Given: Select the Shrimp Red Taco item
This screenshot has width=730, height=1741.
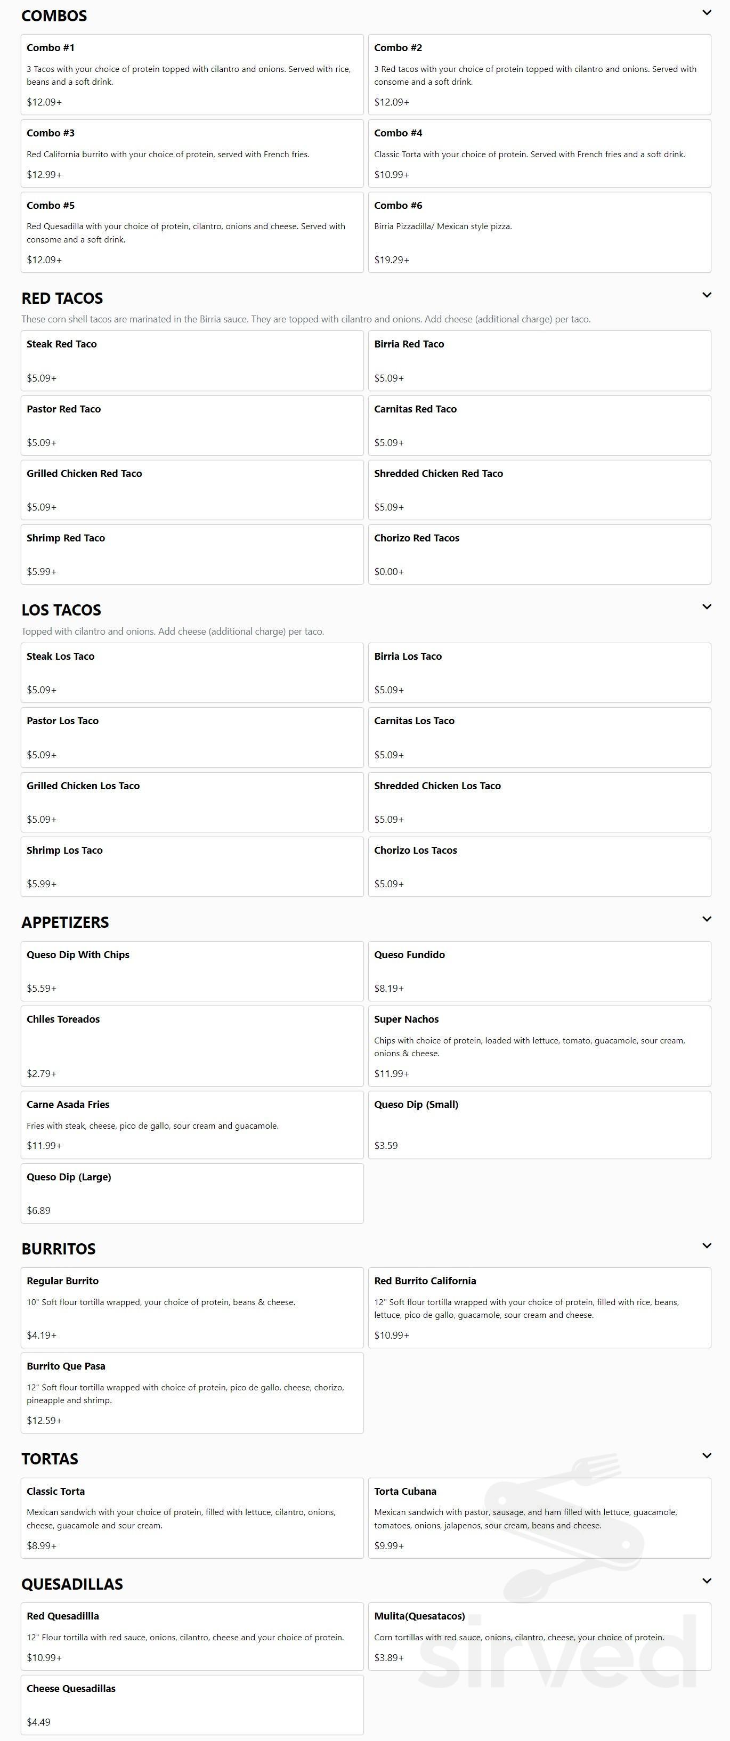Looking at the screenshot, I should pyautogui.click(x=192, y=554).
